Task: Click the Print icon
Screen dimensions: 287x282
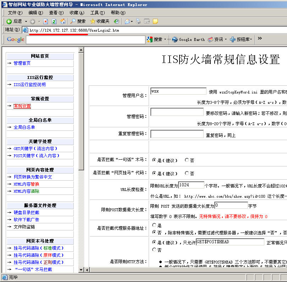Action: pyautogui.click(x=138, y=21)
